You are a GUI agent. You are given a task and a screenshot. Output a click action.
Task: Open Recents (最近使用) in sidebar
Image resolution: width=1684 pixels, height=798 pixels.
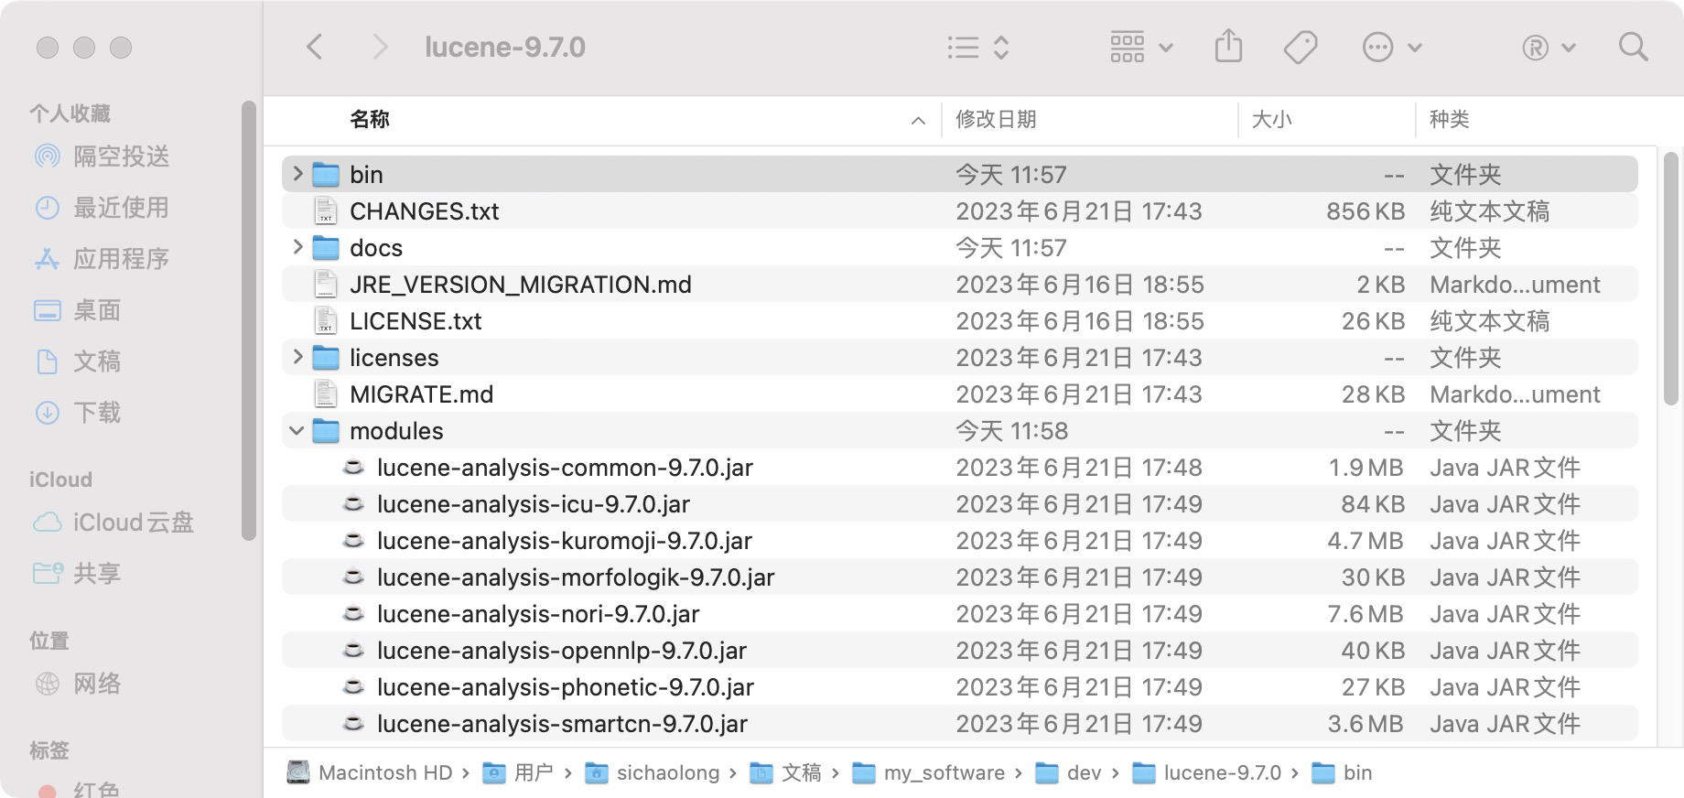(x=102, y=208)
